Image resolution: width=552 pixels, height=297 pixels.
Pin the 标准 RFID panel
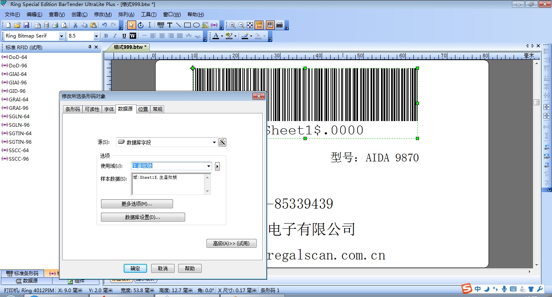click(90, 47)
